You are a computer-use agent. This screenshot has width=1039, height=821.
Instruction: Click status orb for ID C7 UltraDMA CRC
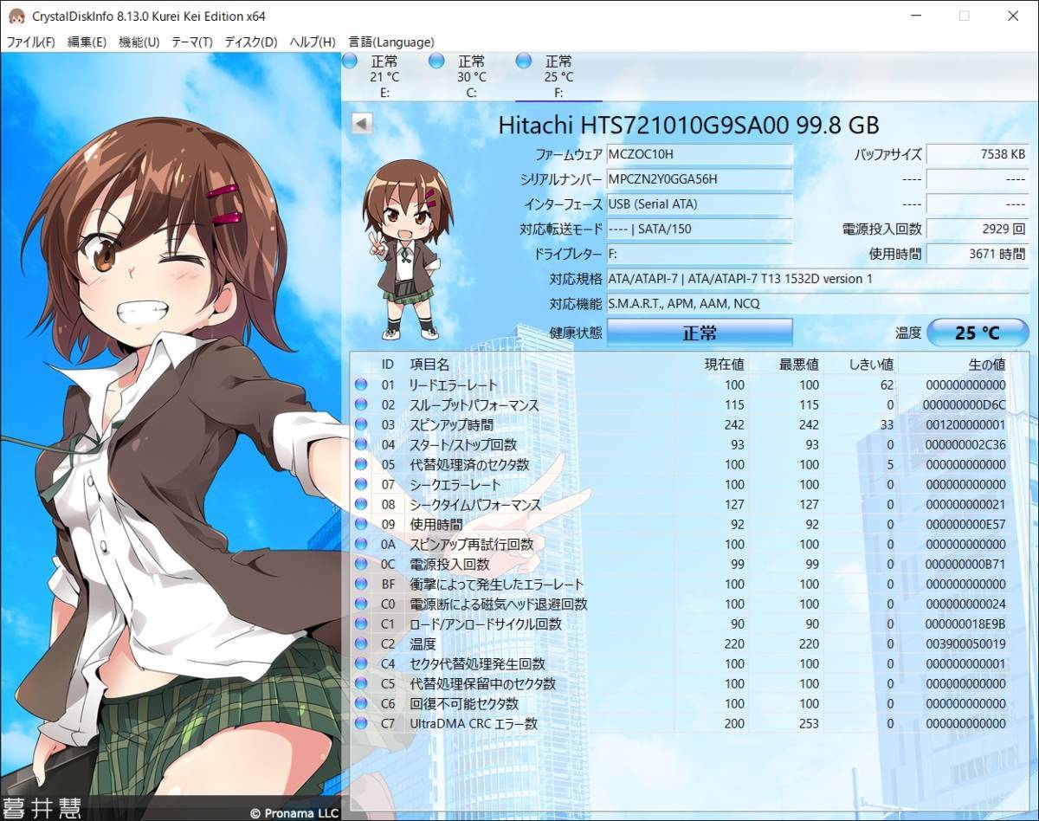click(x=361, y=723)
